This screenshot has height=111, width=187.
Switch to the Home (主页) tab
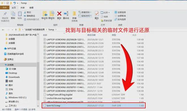point(14,8)
